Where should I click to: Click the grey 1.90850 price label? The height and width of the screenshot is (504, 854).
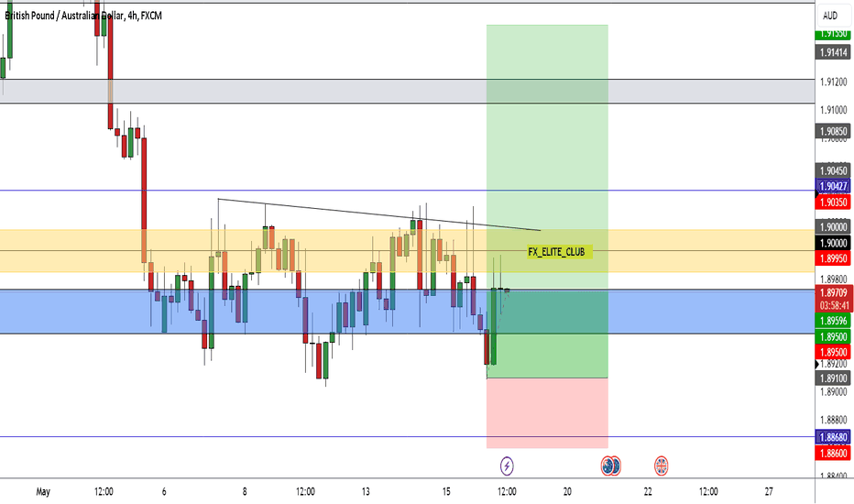point(833,131)
